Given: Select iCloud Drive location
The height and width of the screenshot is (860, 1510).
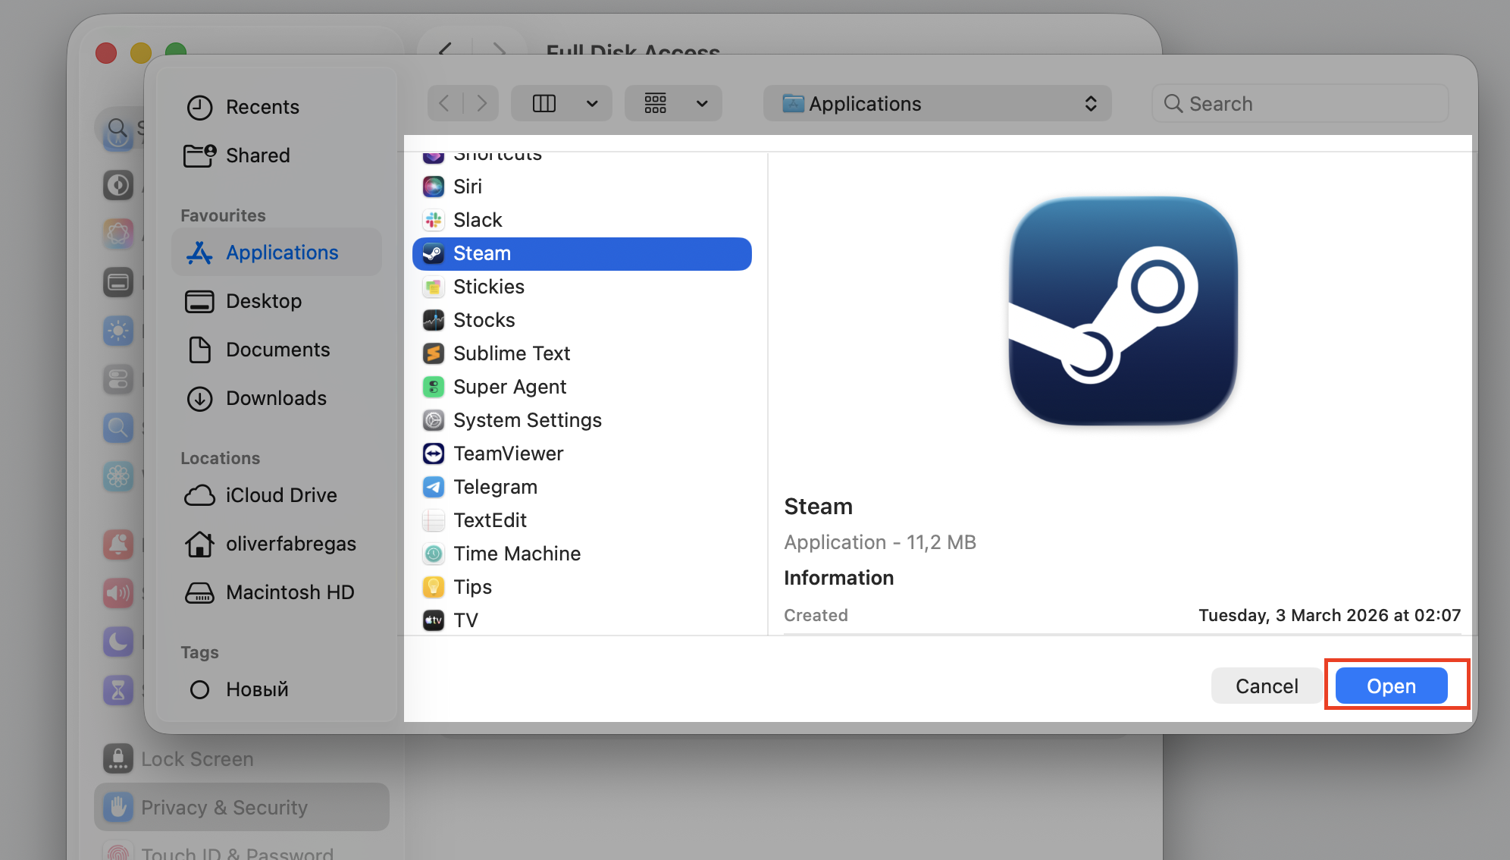Looking at the screenshot, I should coord(277,495).
